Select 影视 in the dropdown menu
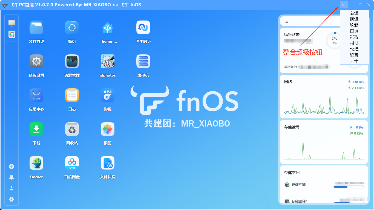Screen dimensions: 374x210 [x=354, y=37]
